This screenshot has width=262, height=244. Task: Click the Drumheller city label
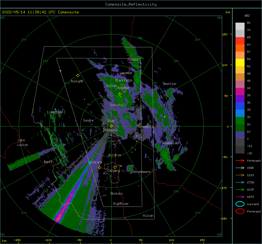point(170,143)
